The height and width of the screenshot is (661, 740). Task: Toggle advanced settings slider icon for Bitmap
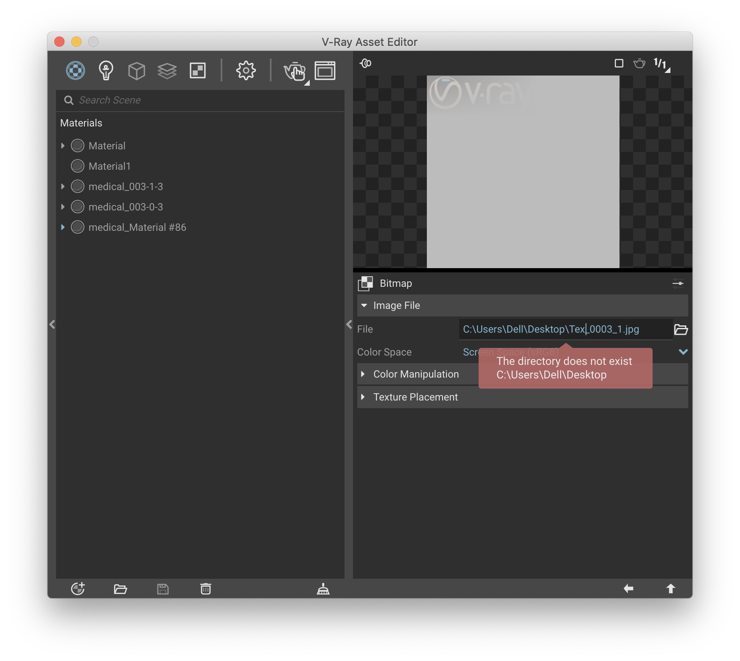click(x=678, y=283)
